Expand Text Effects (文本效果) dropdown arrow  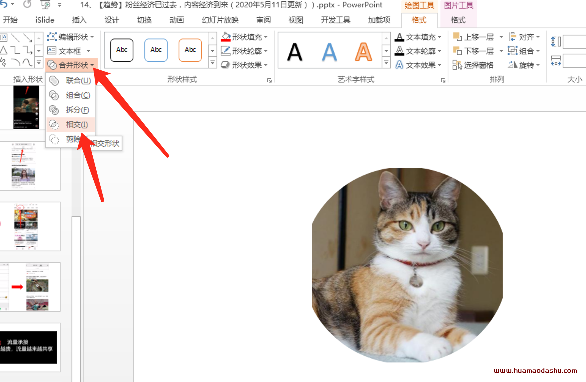(439, 65)
